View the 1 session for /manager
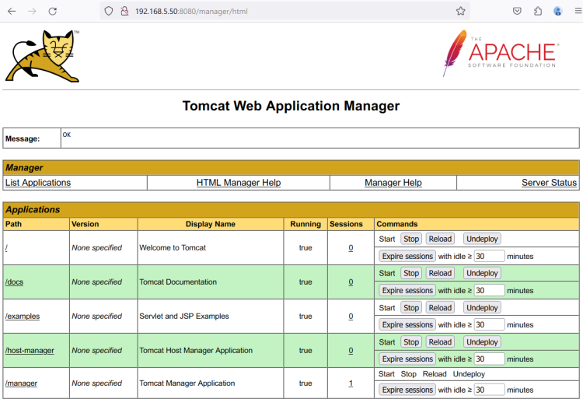The height and width of the screenshot is (406, 583). pos(351,383)
